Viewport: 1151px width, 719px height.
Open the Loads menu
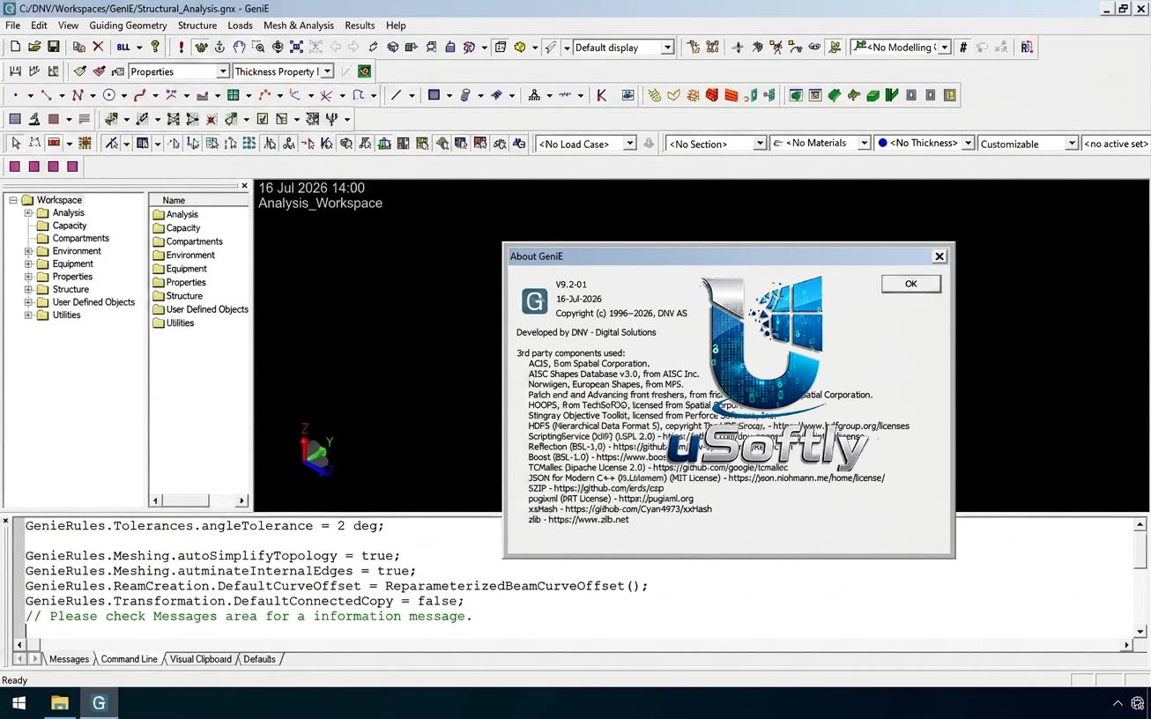pyautogui.click(x=240, y=26)
